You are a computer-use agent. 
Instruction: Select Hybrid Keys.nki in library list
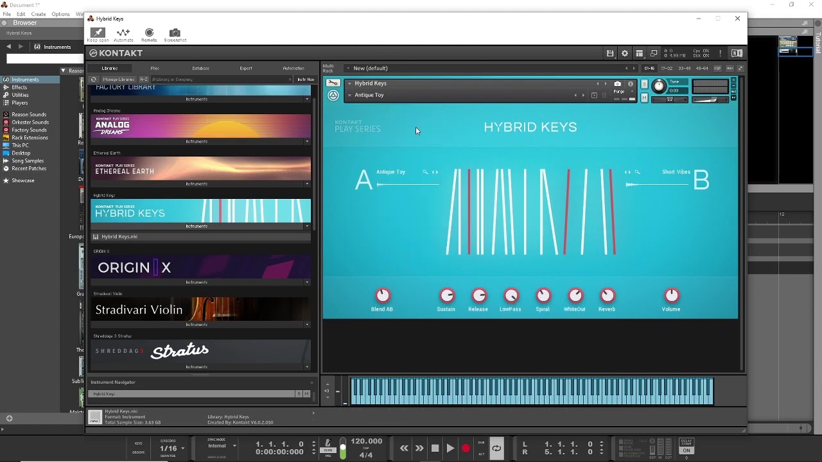click(x=200, y=237)
